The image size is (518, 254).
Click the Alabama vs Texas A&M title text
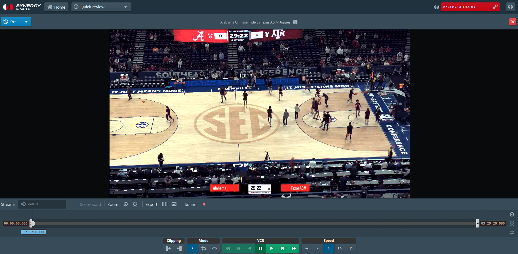coord(255,22)
